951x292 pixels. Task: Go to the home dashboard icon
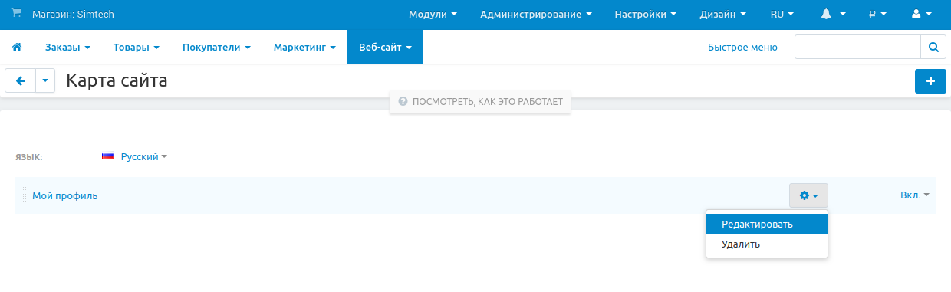click(x=17, y=48)
